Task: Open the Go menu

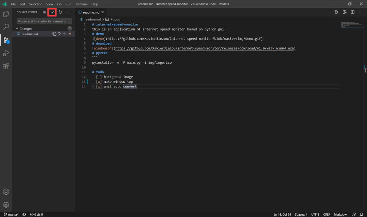Action: coord(59,4)
